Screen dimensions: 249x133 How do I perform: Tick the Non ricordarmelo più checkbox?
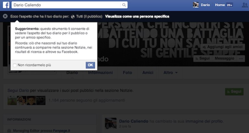(15, 65)
